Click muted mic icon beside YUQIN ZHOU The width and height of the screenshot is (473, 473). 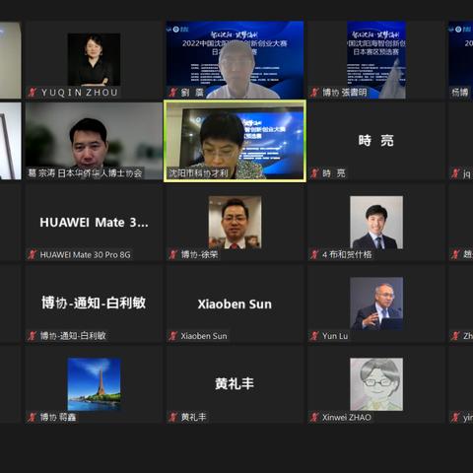(x=33, y=93)
